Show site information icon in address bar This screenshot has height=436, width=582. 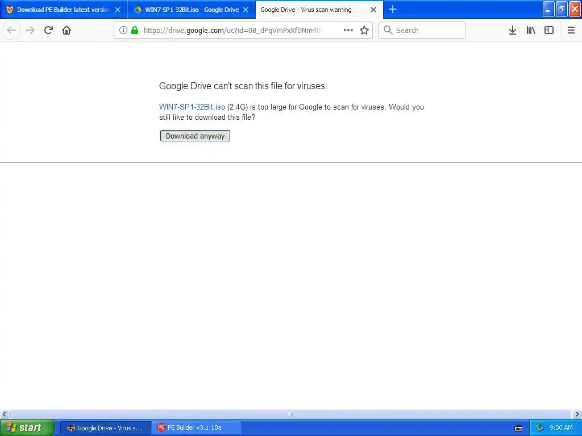pyautogui.click(x=123, y=30)
